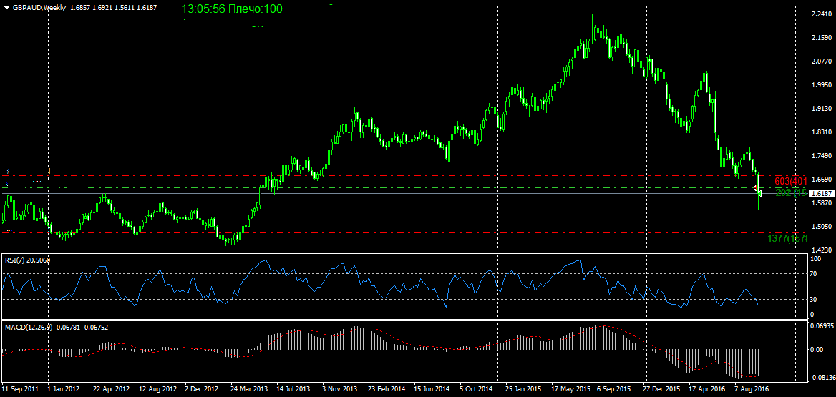The width and height of the screenshot is (836, 397).
Task: Click the 11 Sep 2011 date label
Action: pos(20,388)
